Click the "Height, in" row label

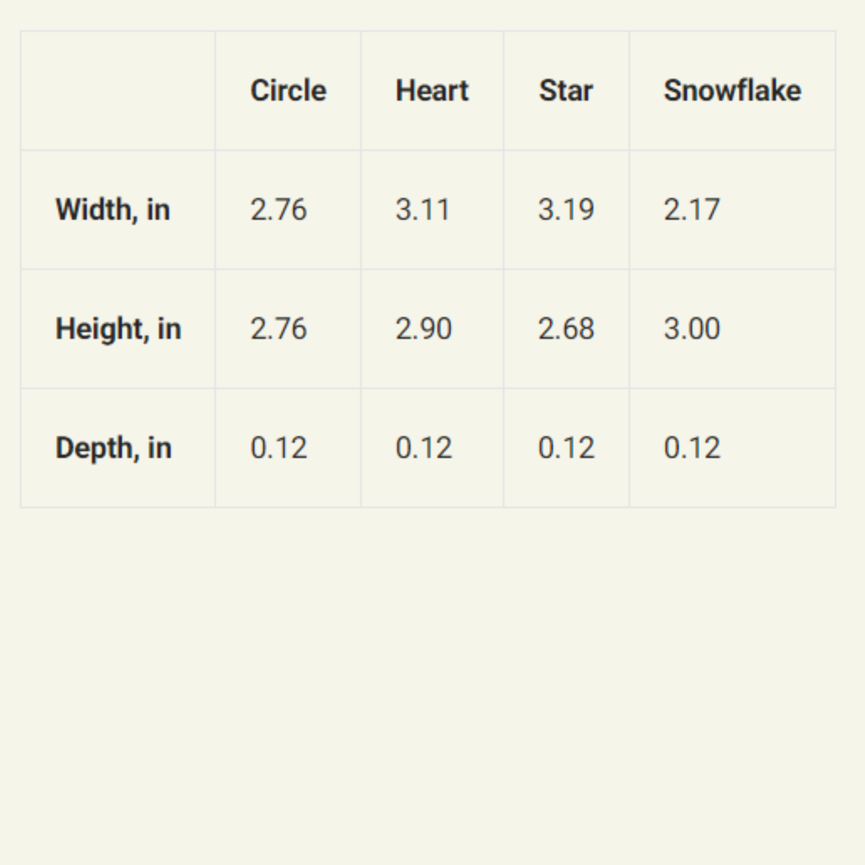click(x=118, y=329)
